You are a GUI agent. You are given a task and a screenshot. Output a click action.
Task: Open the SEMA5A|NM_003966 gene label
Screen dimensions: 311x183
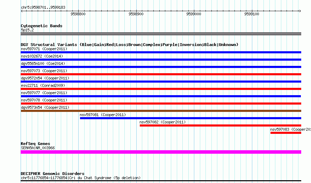click(x=38, y=148)
